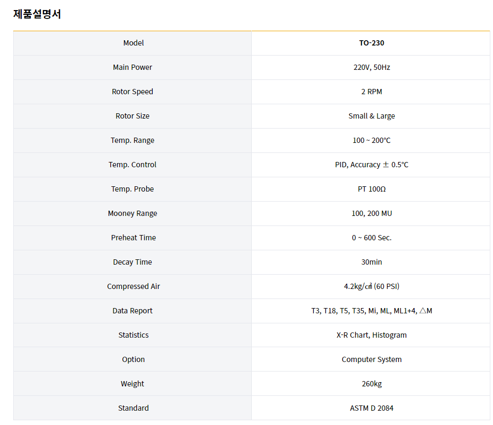The height and width of the screenshot is (425, 493).
Task: Click the Model label cell
Action: (x=133, y=43)
